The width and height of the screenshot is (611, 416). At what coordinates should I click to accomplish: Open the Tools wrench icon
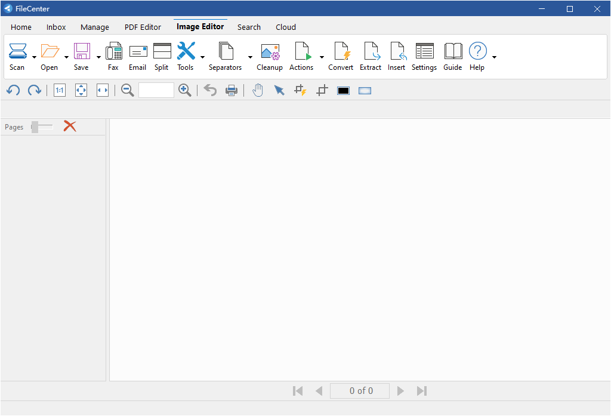pos(186,51)
